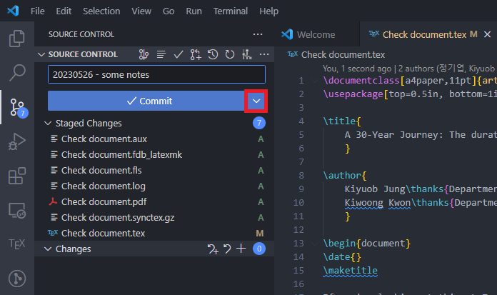The height and width of the screenshot is (295, 497).
Task: Click stash changes icon in Changes row
Action: [x=213, y=249]
